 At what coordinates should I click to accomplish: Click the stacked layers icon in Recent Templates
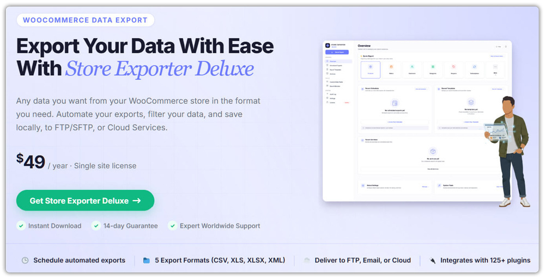point(471,102)
